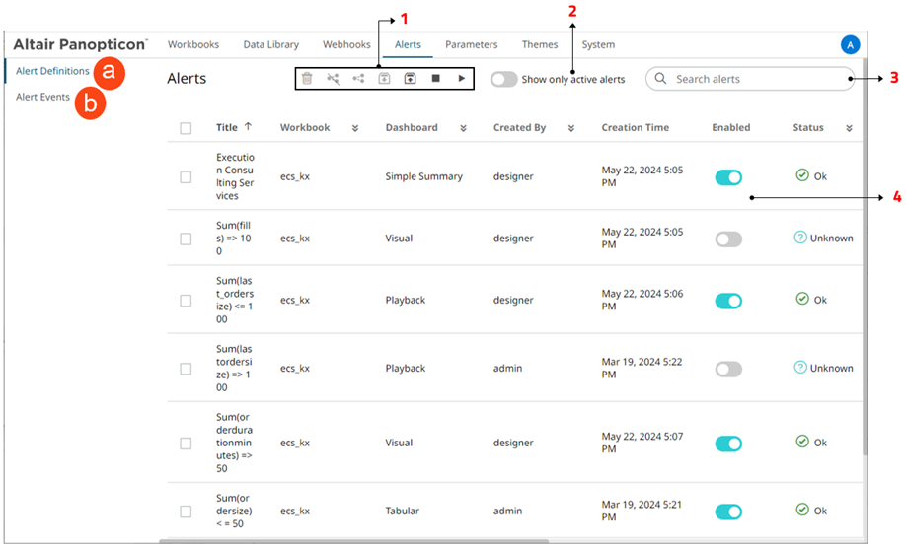Check the Sum(ordersize) <= 50 row checkbox
Image resolution: width=906 pixels, height=546 pixels.
[186, 512]
